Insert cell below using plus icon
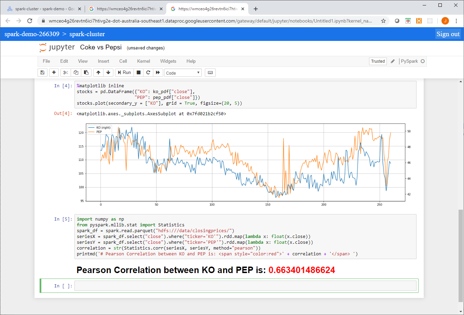The height and width of the screenshot is (315, 464). coord(54,72)
